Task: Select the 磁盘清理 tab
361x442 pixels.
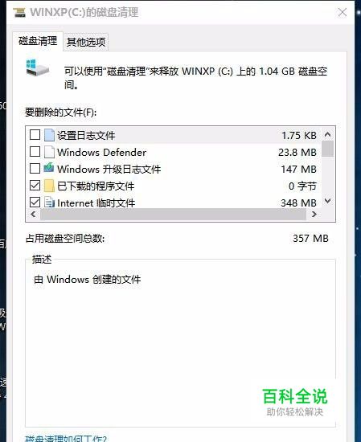Action: click(x=38, y=41)
